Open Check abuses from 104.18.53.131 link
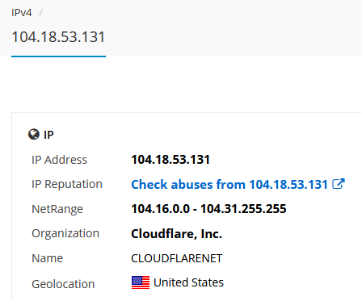 click(229, 185)
